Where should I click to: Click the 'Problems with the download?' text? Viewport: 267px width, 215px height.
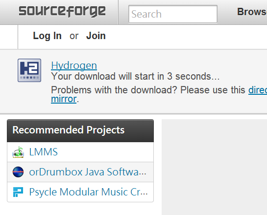click(114, 90)
